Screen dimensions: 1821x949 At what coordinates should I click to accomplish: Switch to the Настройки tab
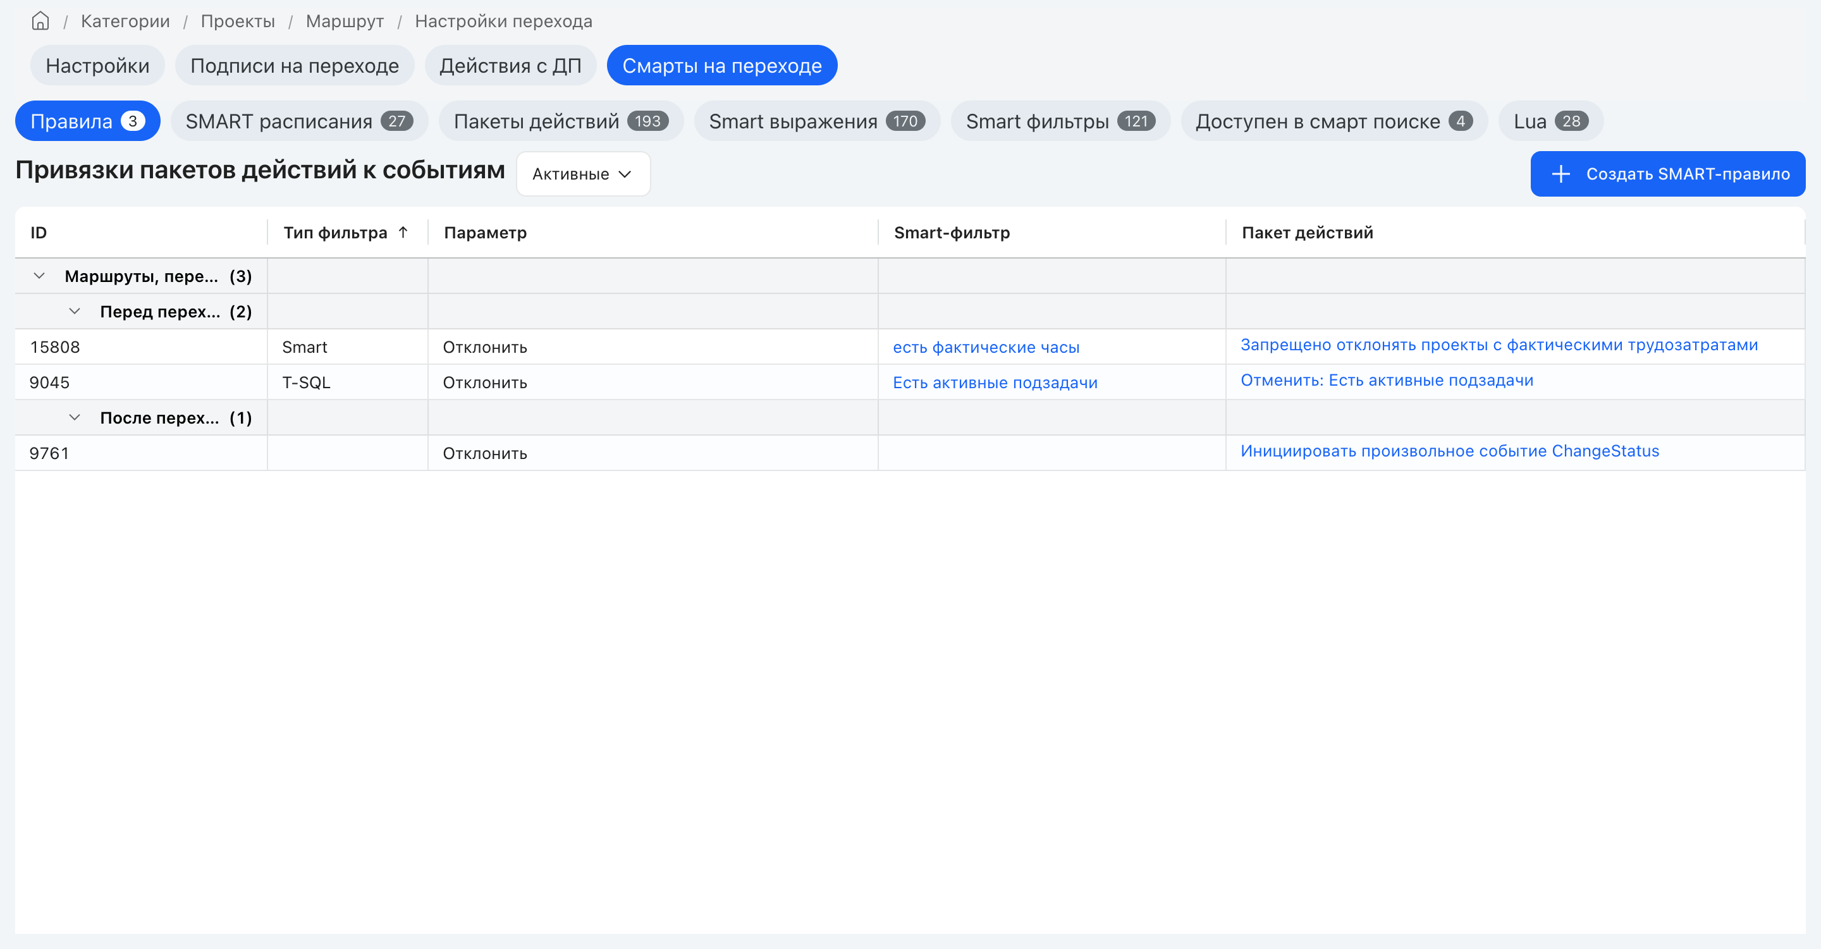pyautogui.click(x=97, y=66)
